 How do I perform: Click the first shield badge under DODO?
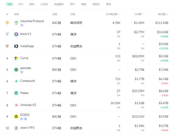[22, 119]
